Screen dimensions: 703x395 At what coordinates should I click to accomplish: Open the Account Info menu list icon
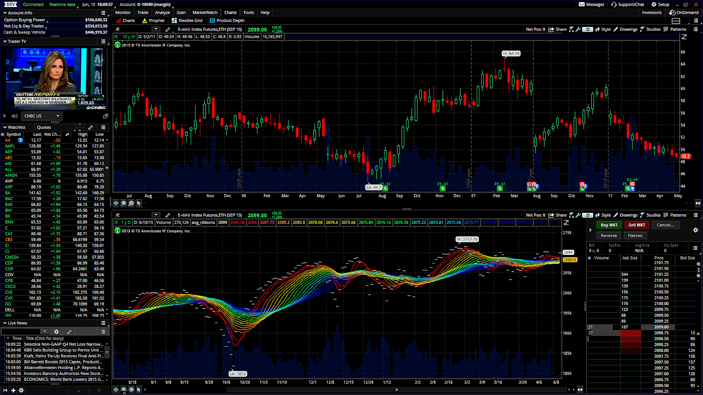pyautogui.click(x=103, y=13)
